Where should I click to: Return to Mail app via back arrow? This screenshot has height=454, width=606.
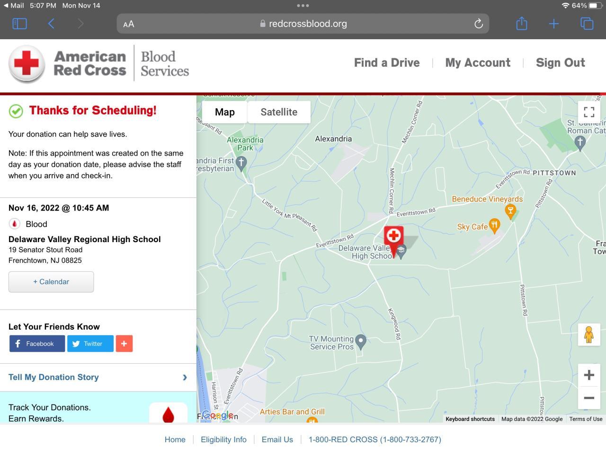point(14,6)
